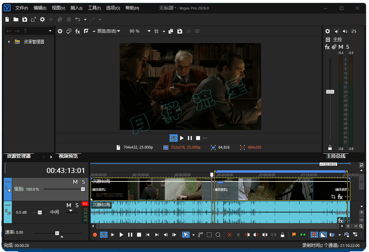Image resolution: width=369 pixels, height=252 pixels.
Task: Open event fx on the video clip
Action: click(x=340, y=197)
